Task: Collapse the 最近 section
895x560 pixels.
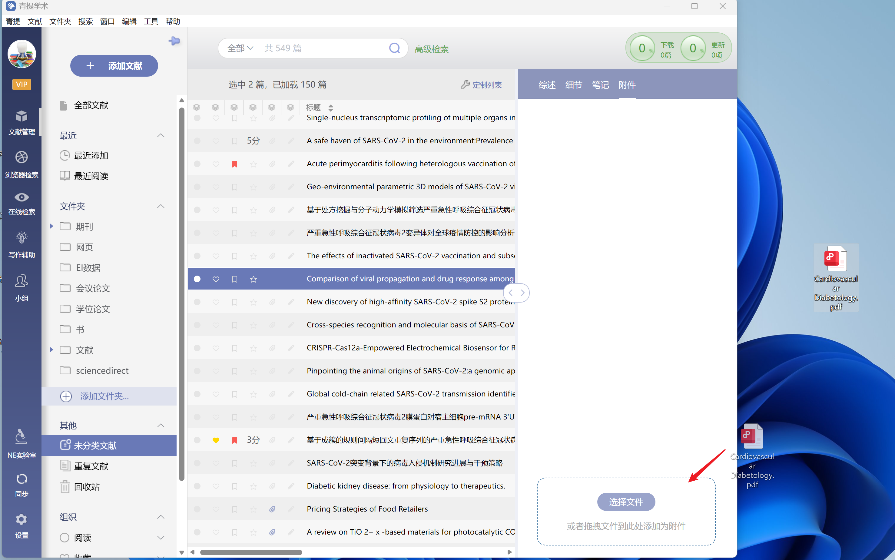Action: coord(161,136)
